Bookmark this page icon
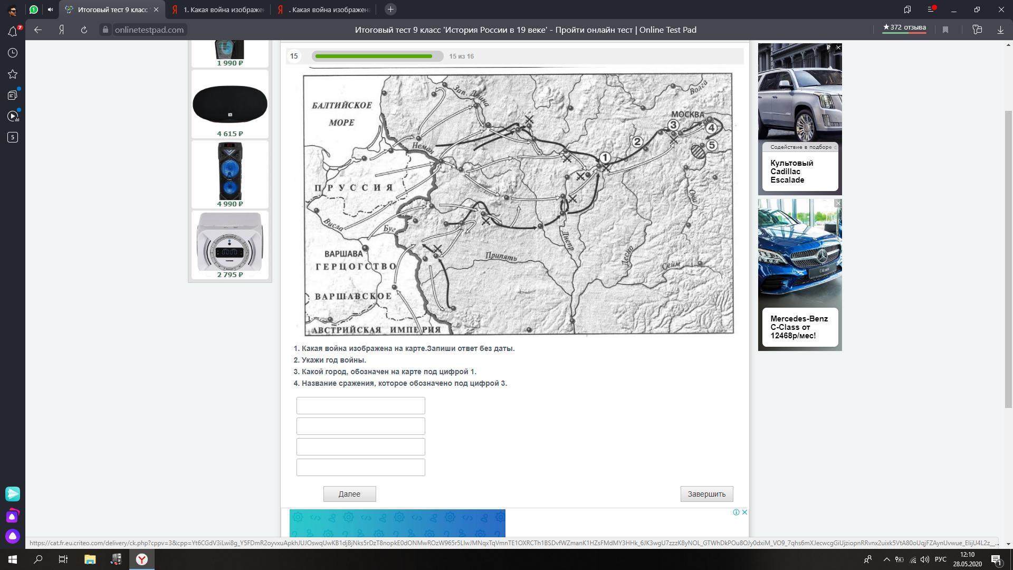Screen dimensions: 1013x570 tap(945, 30)
